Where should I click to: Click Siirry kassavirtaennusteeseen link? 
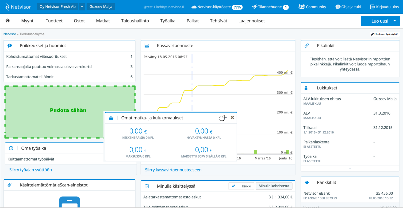coord(173,170)
